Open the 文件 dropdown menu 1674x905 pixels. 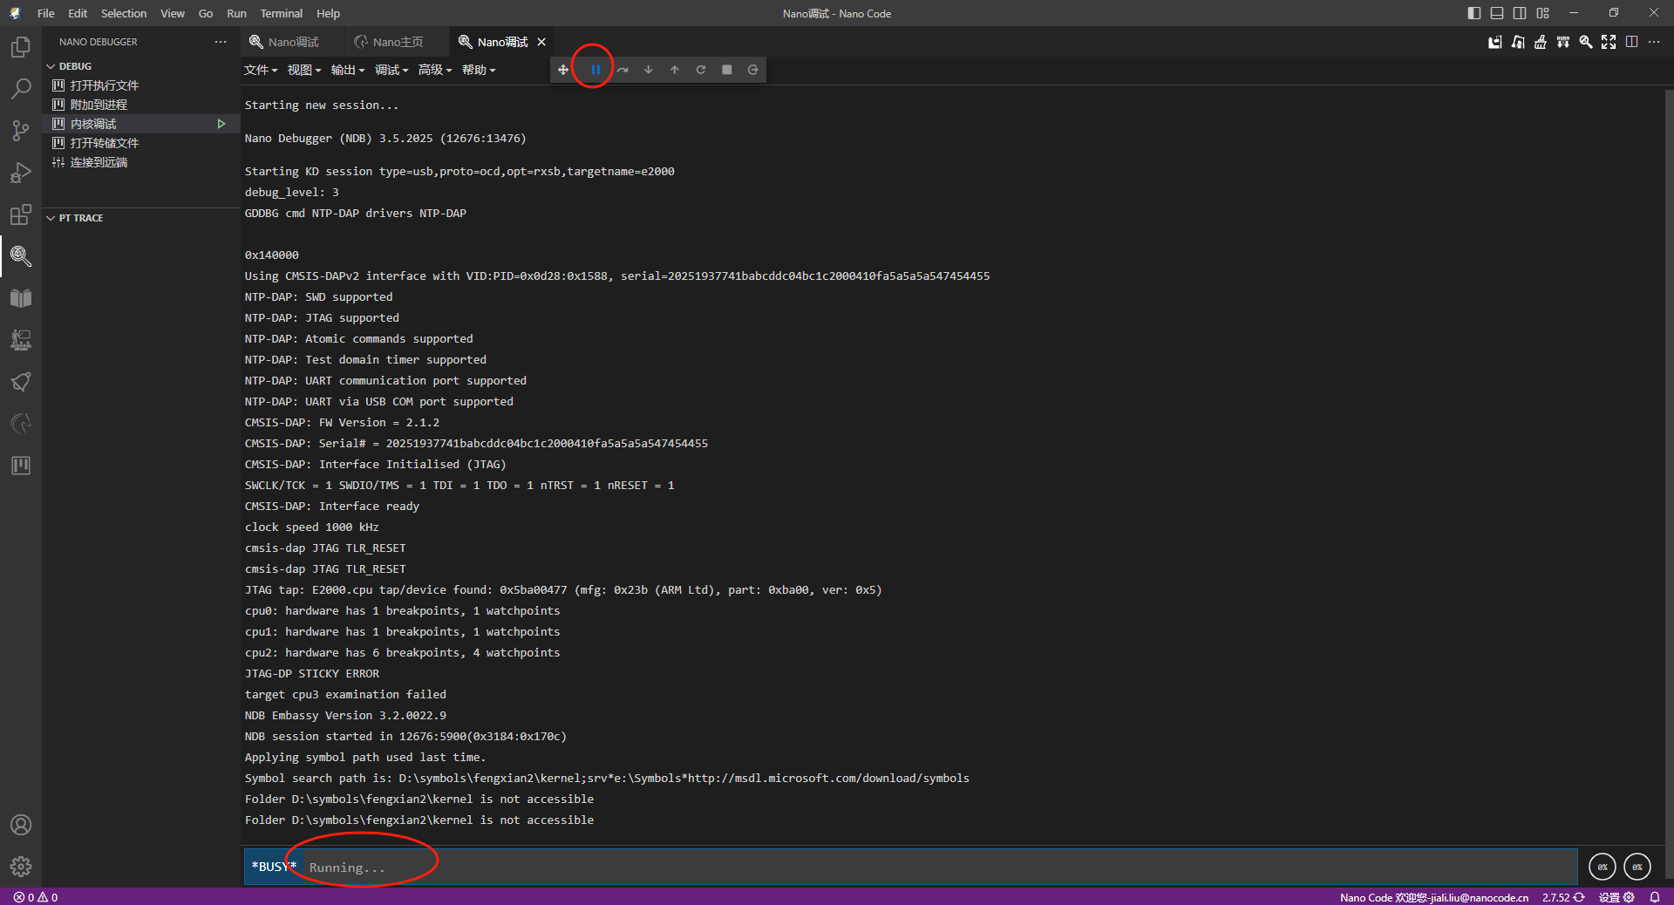(261, 70)
